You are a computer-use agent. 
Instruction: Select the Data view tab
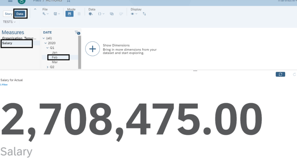coord(20,14)
